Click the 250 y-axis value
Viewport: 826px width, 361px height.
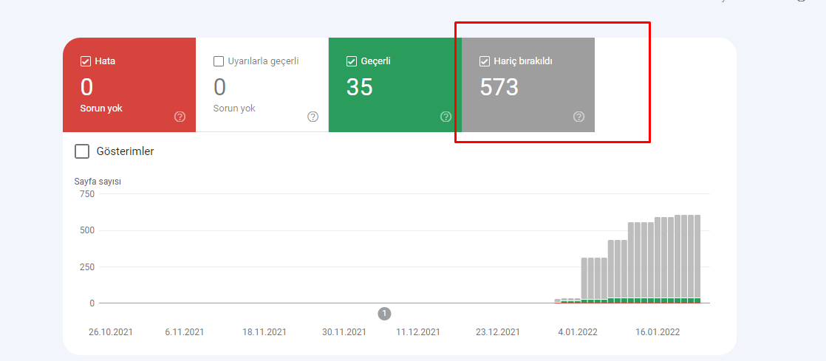(x=87, y=267)
